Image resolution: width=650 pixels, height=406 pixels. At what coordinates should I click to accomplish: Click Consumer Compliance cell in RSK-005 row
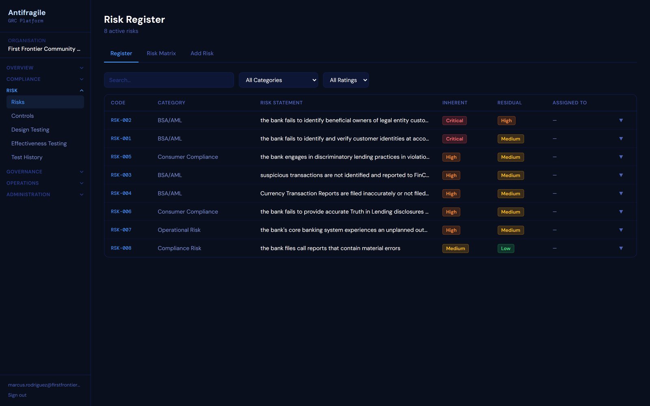point(188,157)
